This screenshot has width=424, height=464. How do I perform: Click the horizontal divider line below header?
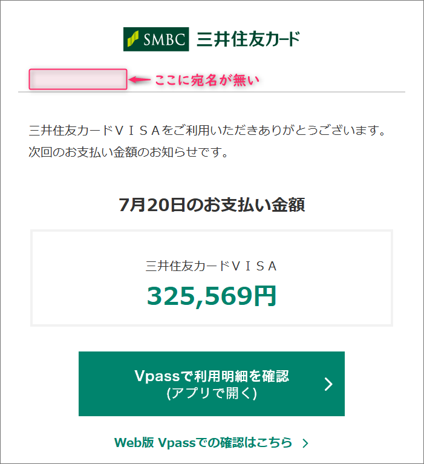pos(212,92)
